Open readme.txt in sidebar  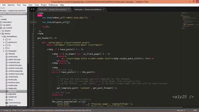click(12, 97)
